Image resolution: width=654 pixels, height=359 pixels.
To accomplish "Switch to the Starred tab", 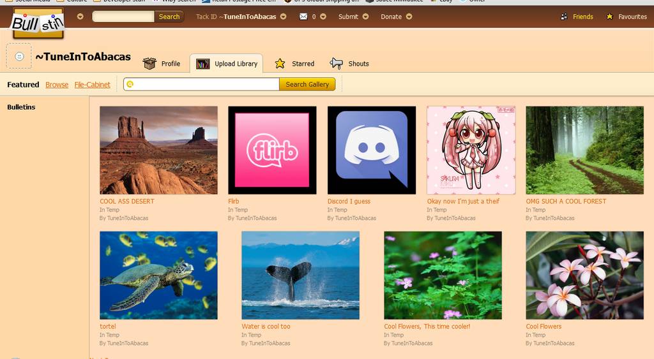I will [303, 64].
